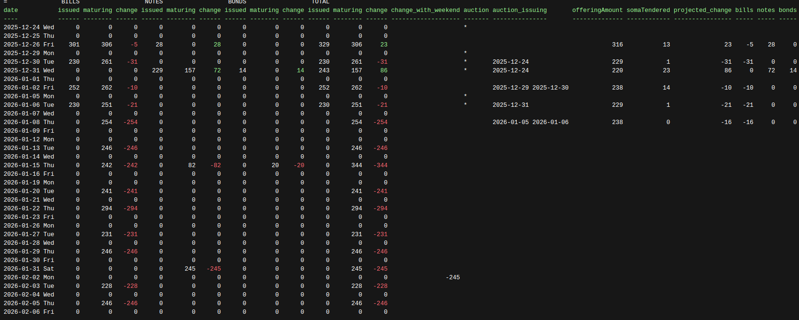Click auction issuing date "2025-12-31"
The height and width of the screenshot is (320, 799).
pos(511,105)
